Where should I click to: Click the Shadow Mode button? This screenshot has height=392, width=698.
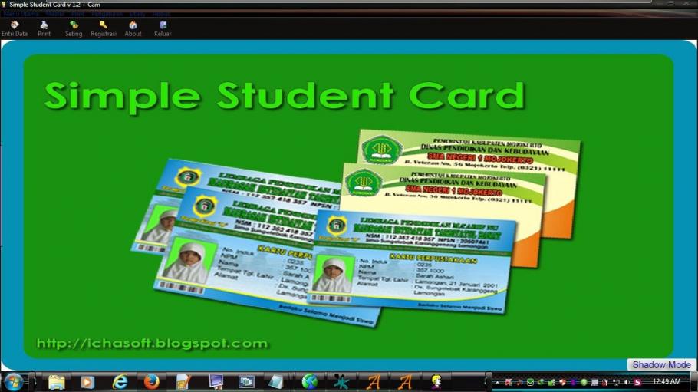click(x=661, y=365)
